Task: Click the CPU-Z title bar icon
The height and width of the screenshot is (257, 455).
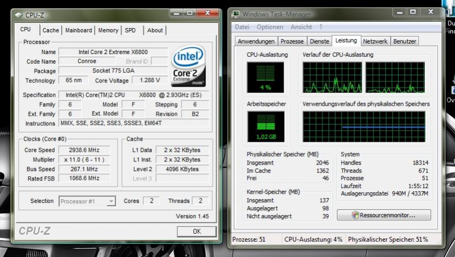Action: point(19,15)
